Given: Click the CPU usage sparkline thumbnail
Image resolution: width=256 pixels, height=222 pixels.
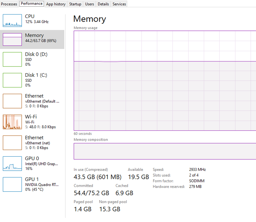Looking at the screenshot, I should [x=12, y=20].
